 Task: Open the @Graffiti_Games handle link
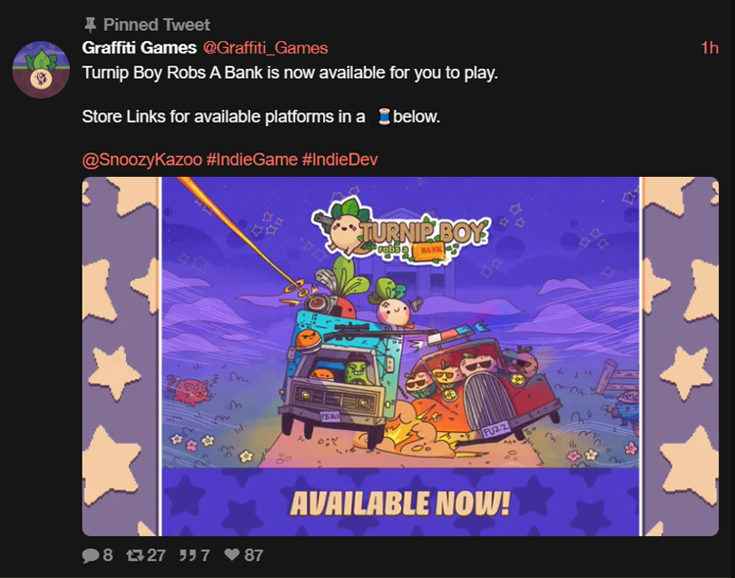[x=265, y=48]
